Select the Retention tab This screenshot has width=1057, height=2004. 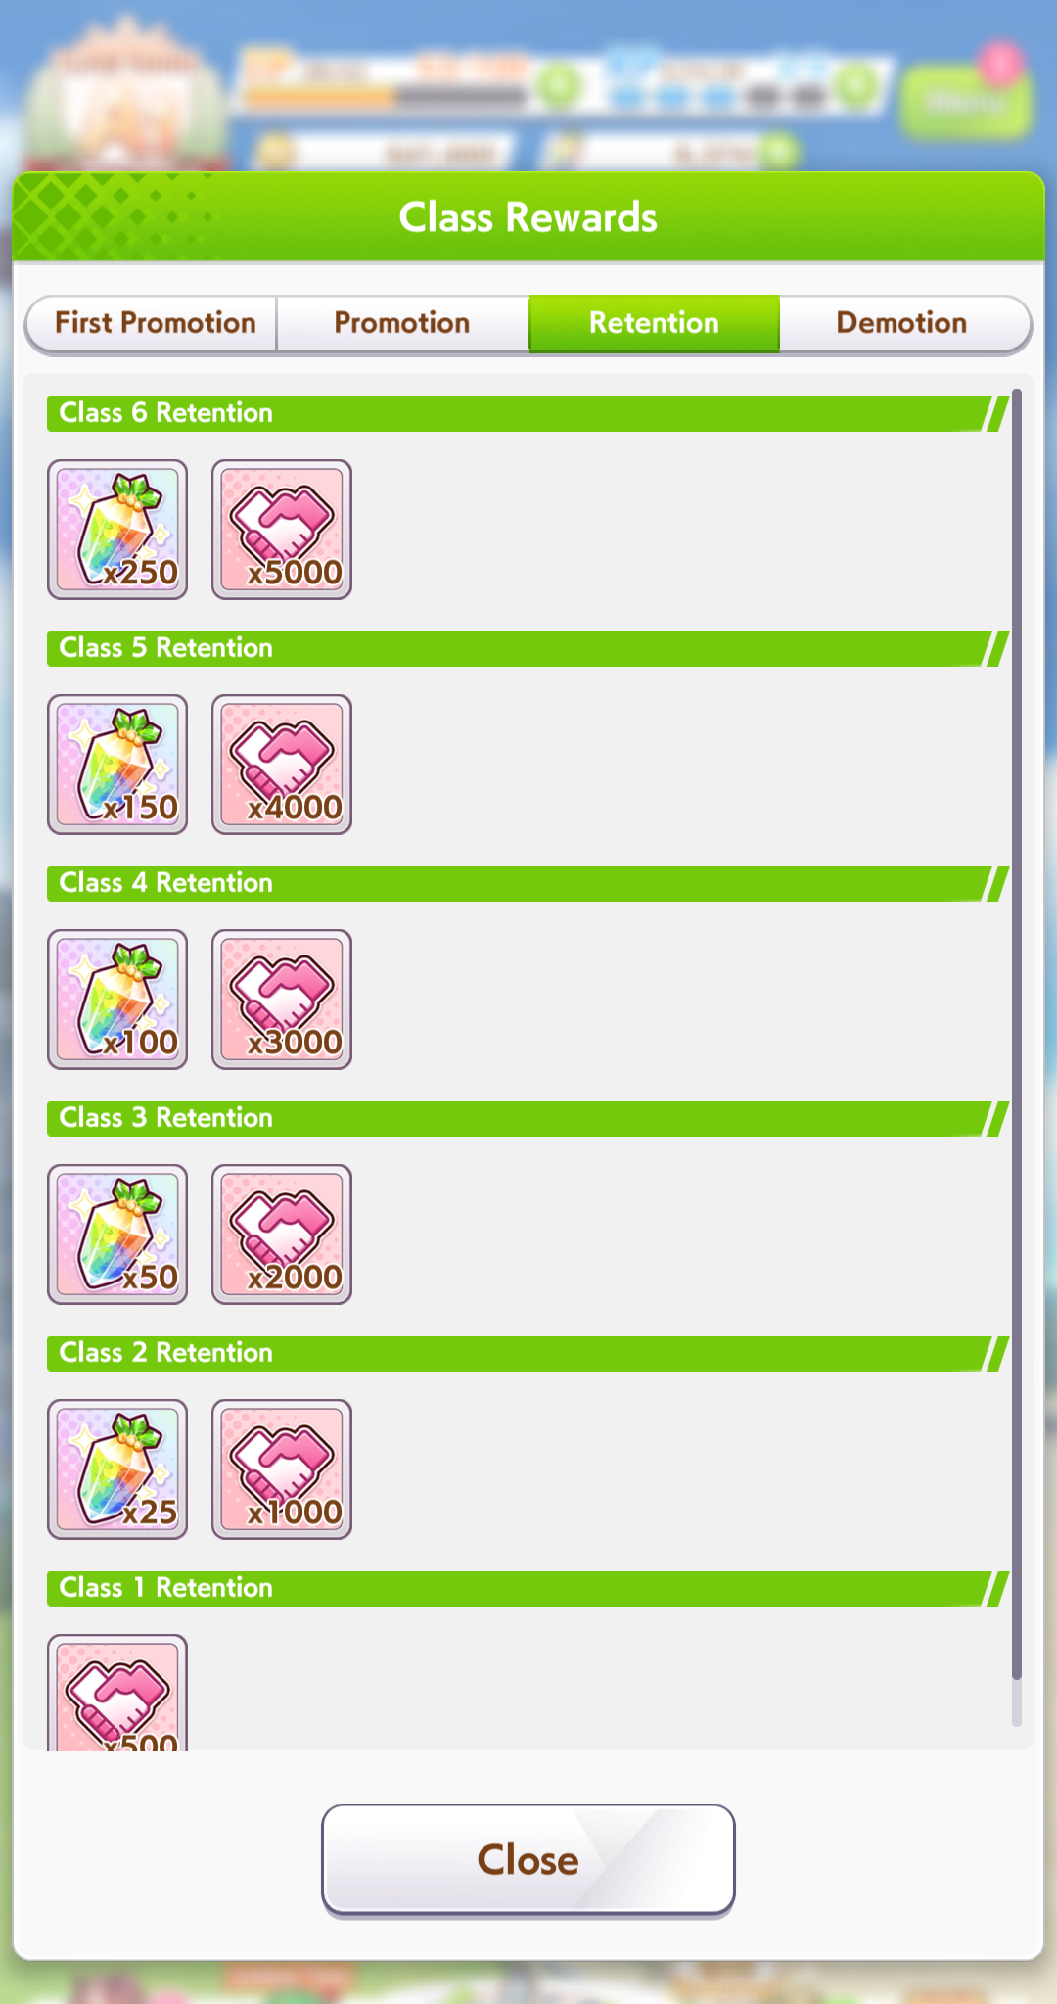point(654,323)
